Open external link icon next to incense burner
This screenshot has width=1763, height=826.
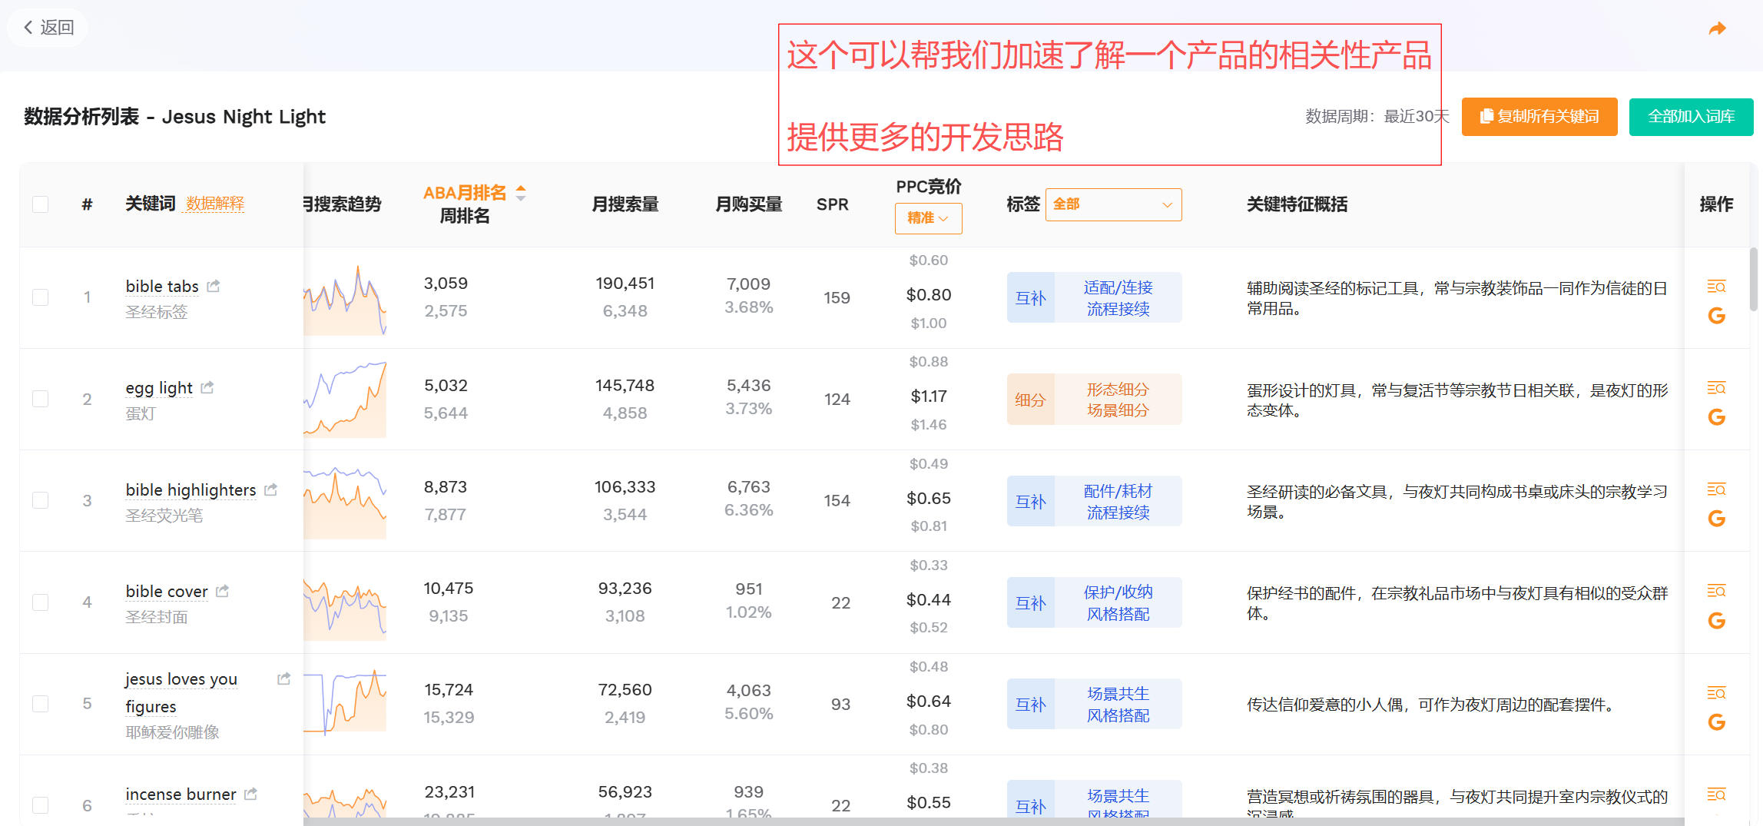pos(250,794)
